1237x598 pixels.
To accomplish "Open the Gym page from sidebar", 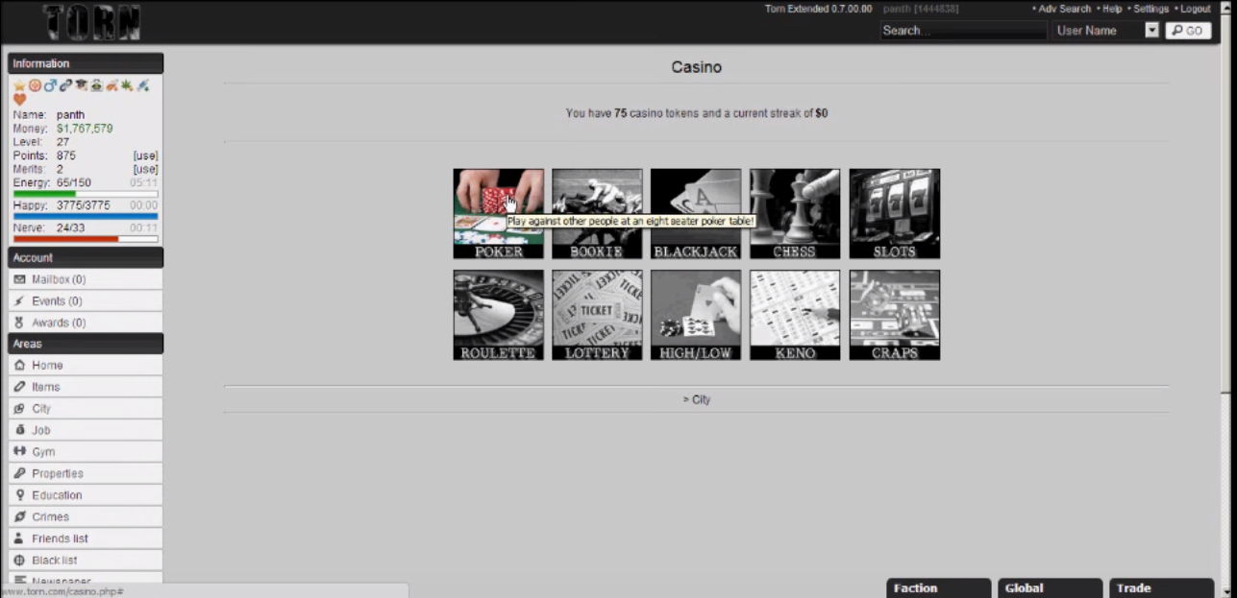I will coord(43,452).
